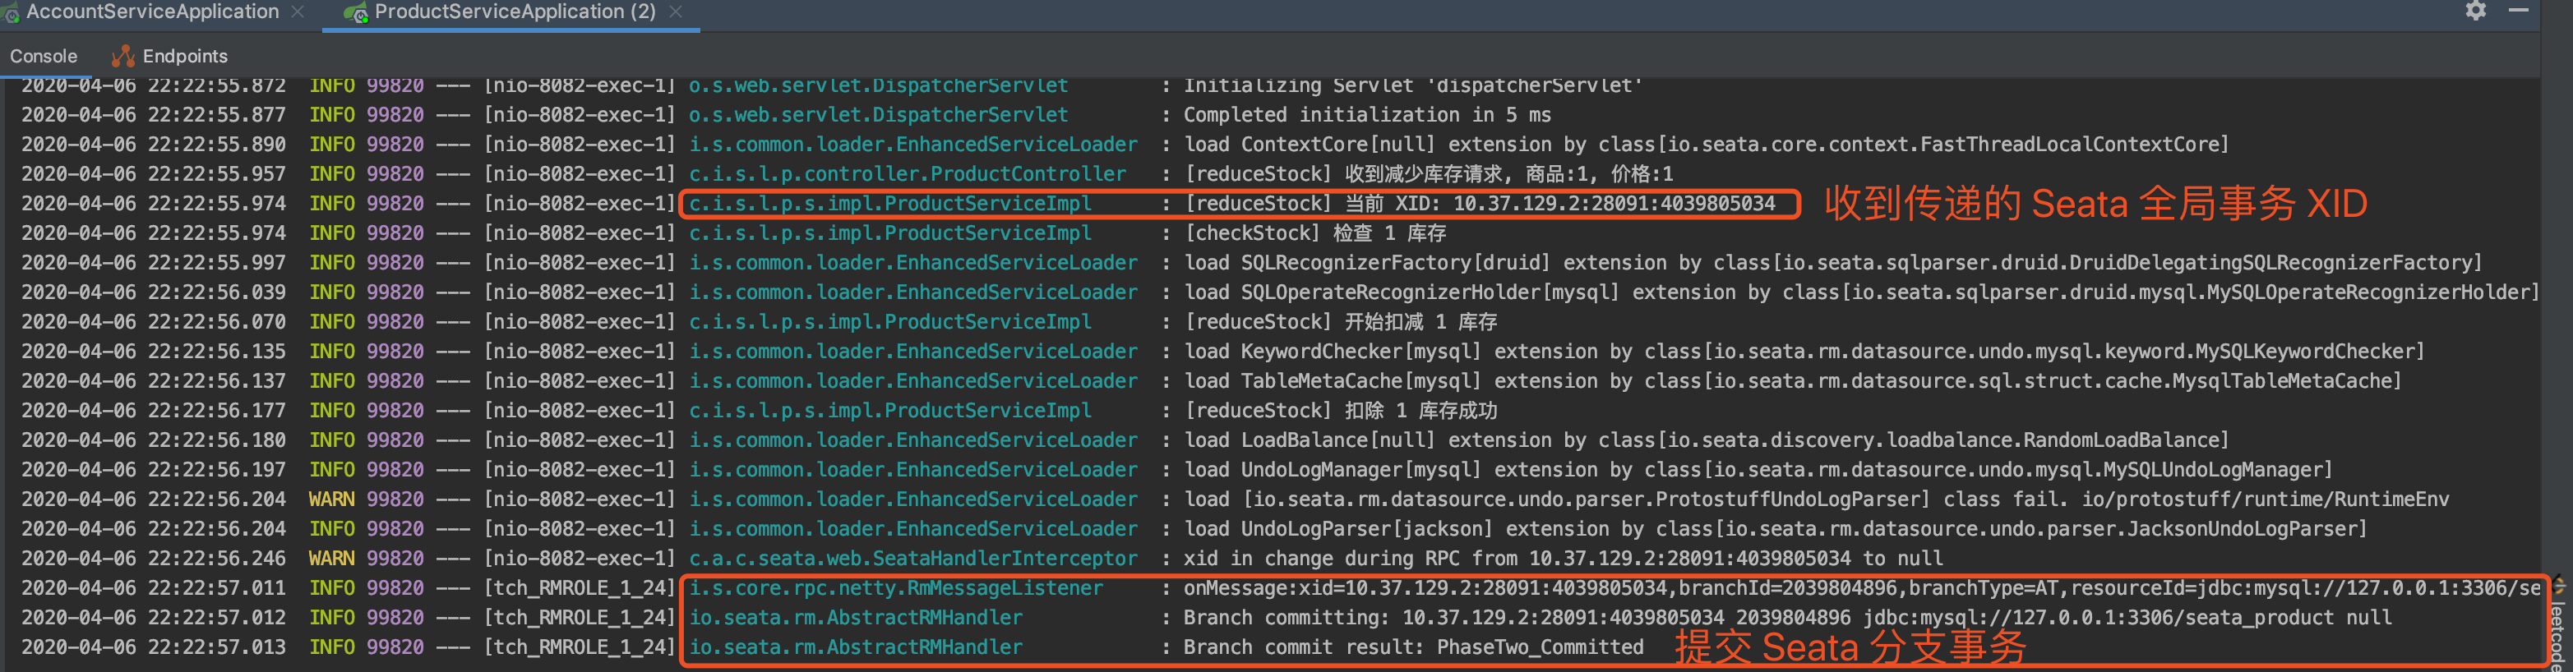Hide the run tool window

click(2518, 11)
